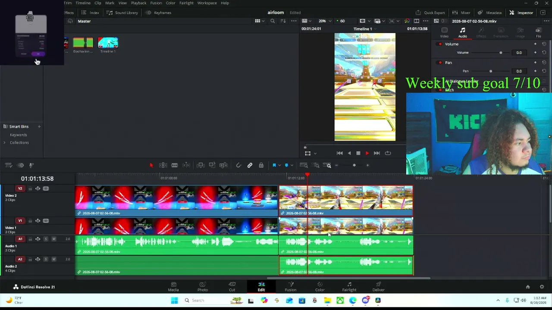Image resolution: width=552 pixels, height=310 pixels.
Task: Add a timeline marker
Action: (286, 165)
